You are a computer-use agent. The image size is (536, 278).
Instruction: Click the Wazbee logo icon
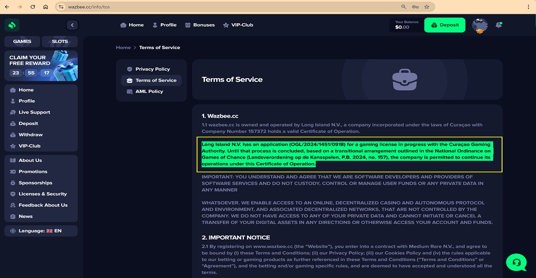pos(12,25)
